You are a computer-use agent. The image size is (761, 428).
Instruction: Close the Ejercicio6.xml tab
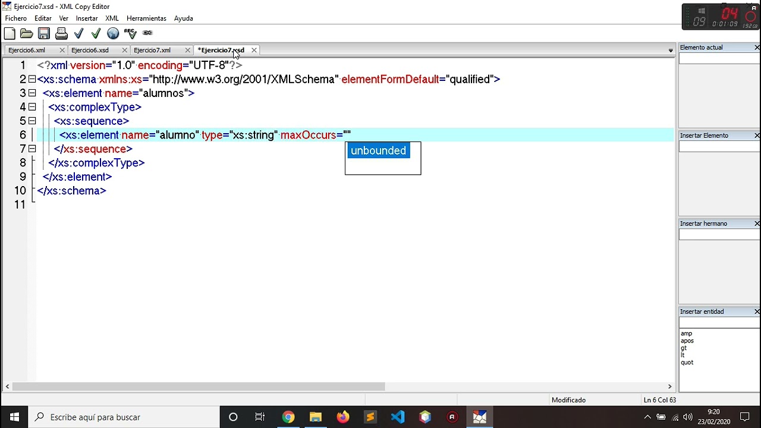click(x=62, y=50)
